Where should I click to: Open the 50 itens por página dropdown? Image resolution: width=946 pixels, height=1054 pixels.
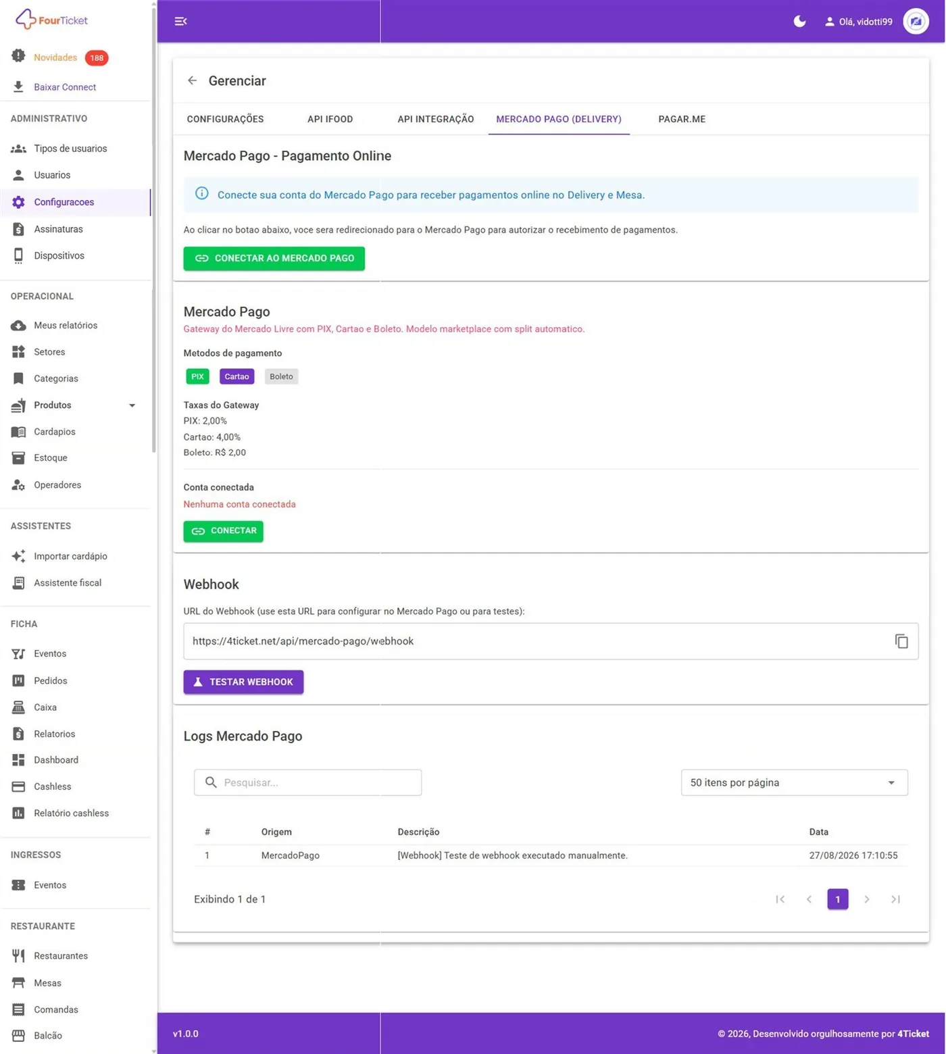[794, 782]
